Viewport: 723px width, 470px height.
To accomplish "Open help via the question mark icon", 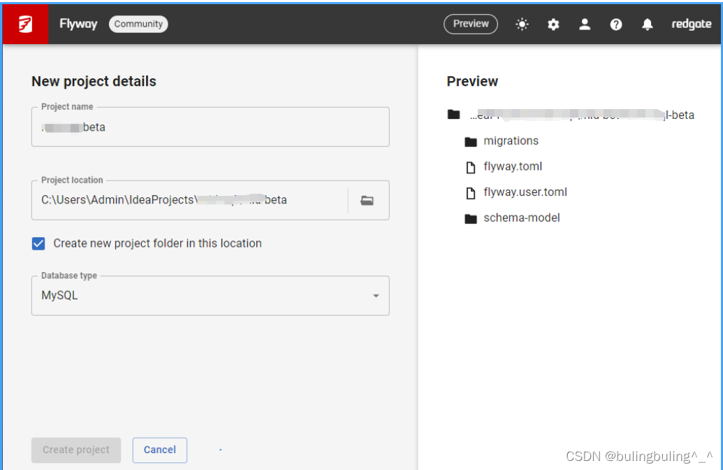I will coord(616,24).
